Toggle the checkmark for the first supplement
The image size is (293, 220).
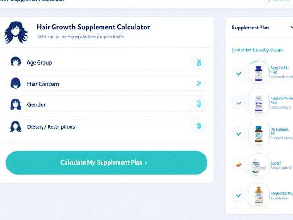coord(238,73)
